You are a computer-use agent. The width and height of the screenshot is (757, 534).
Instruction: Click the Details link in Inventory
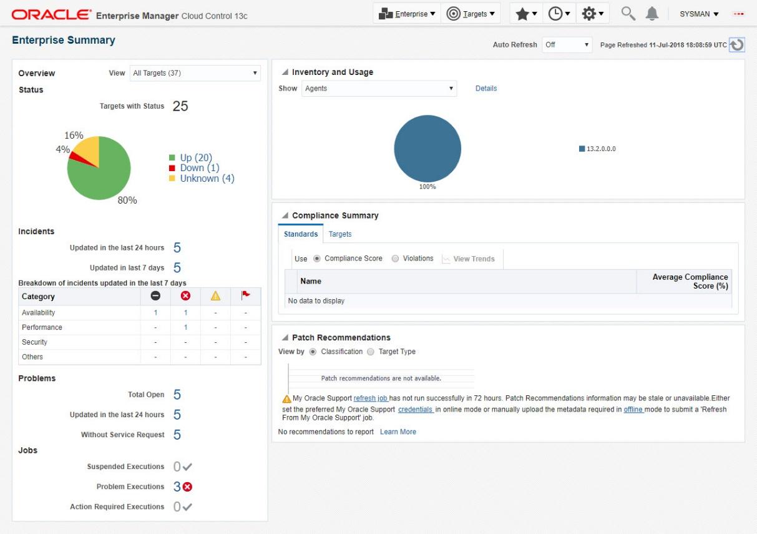[486, 89]
